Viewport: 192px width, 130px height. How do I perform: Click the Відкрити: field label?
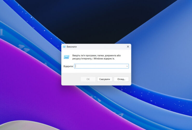[68, 66]
